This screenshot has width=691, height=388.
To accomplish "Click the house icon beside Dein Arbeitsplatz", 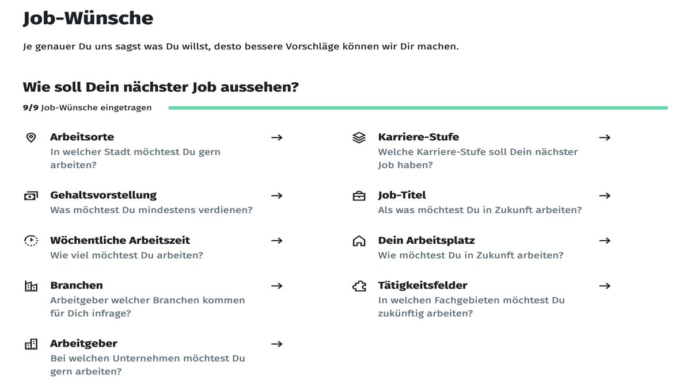I will 359,241.
